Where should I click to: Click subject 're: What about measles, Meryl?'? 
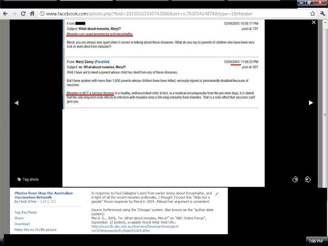coord(102,67)
